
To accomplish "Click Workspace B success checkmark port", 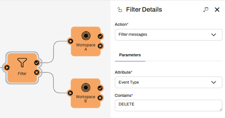I will tap(100, 88).
